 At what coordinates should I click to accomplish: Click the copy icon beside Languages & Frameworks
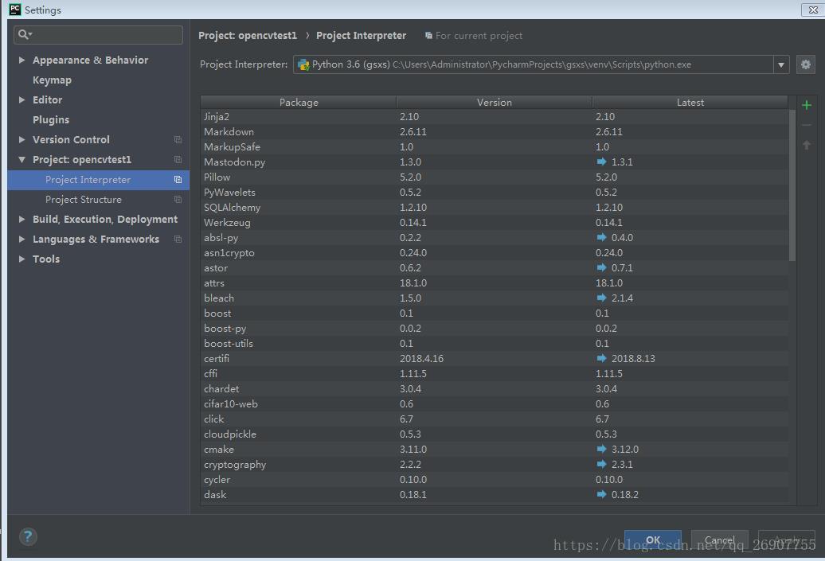pos(178,240)
